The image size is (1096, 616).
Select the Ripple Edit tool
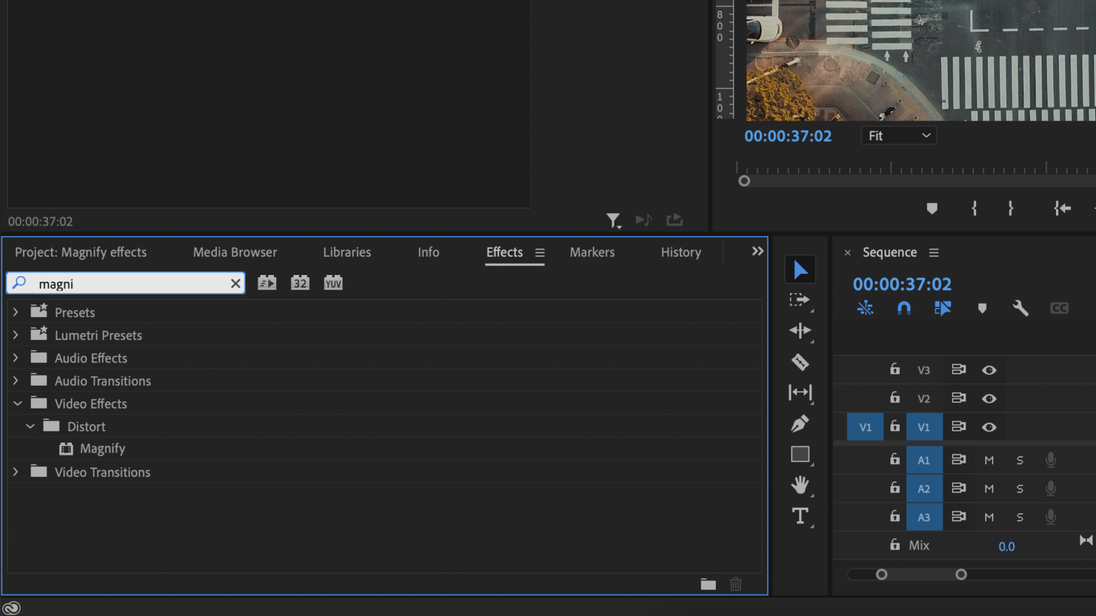point(800,331)
